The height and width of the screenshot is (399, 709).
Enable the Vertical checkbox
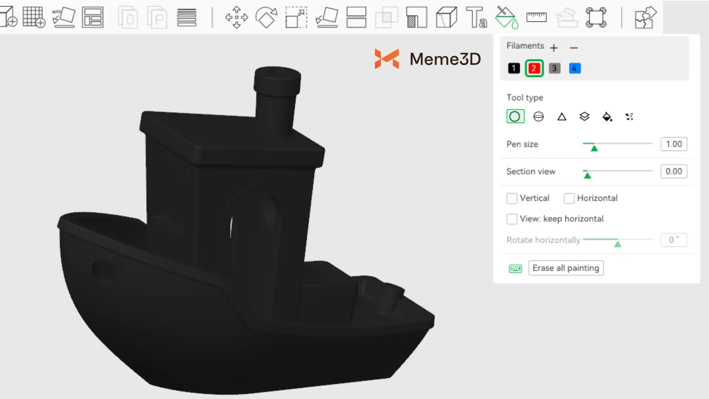click(512, 198)
